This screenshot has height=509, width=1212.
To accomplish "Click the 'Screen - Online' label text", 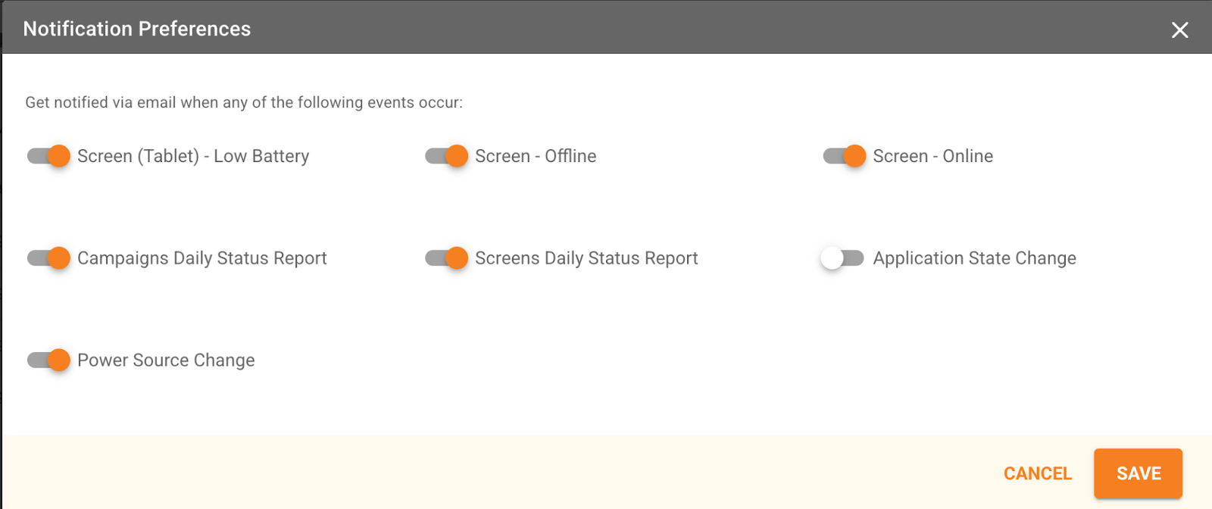I will click(932, 156).
